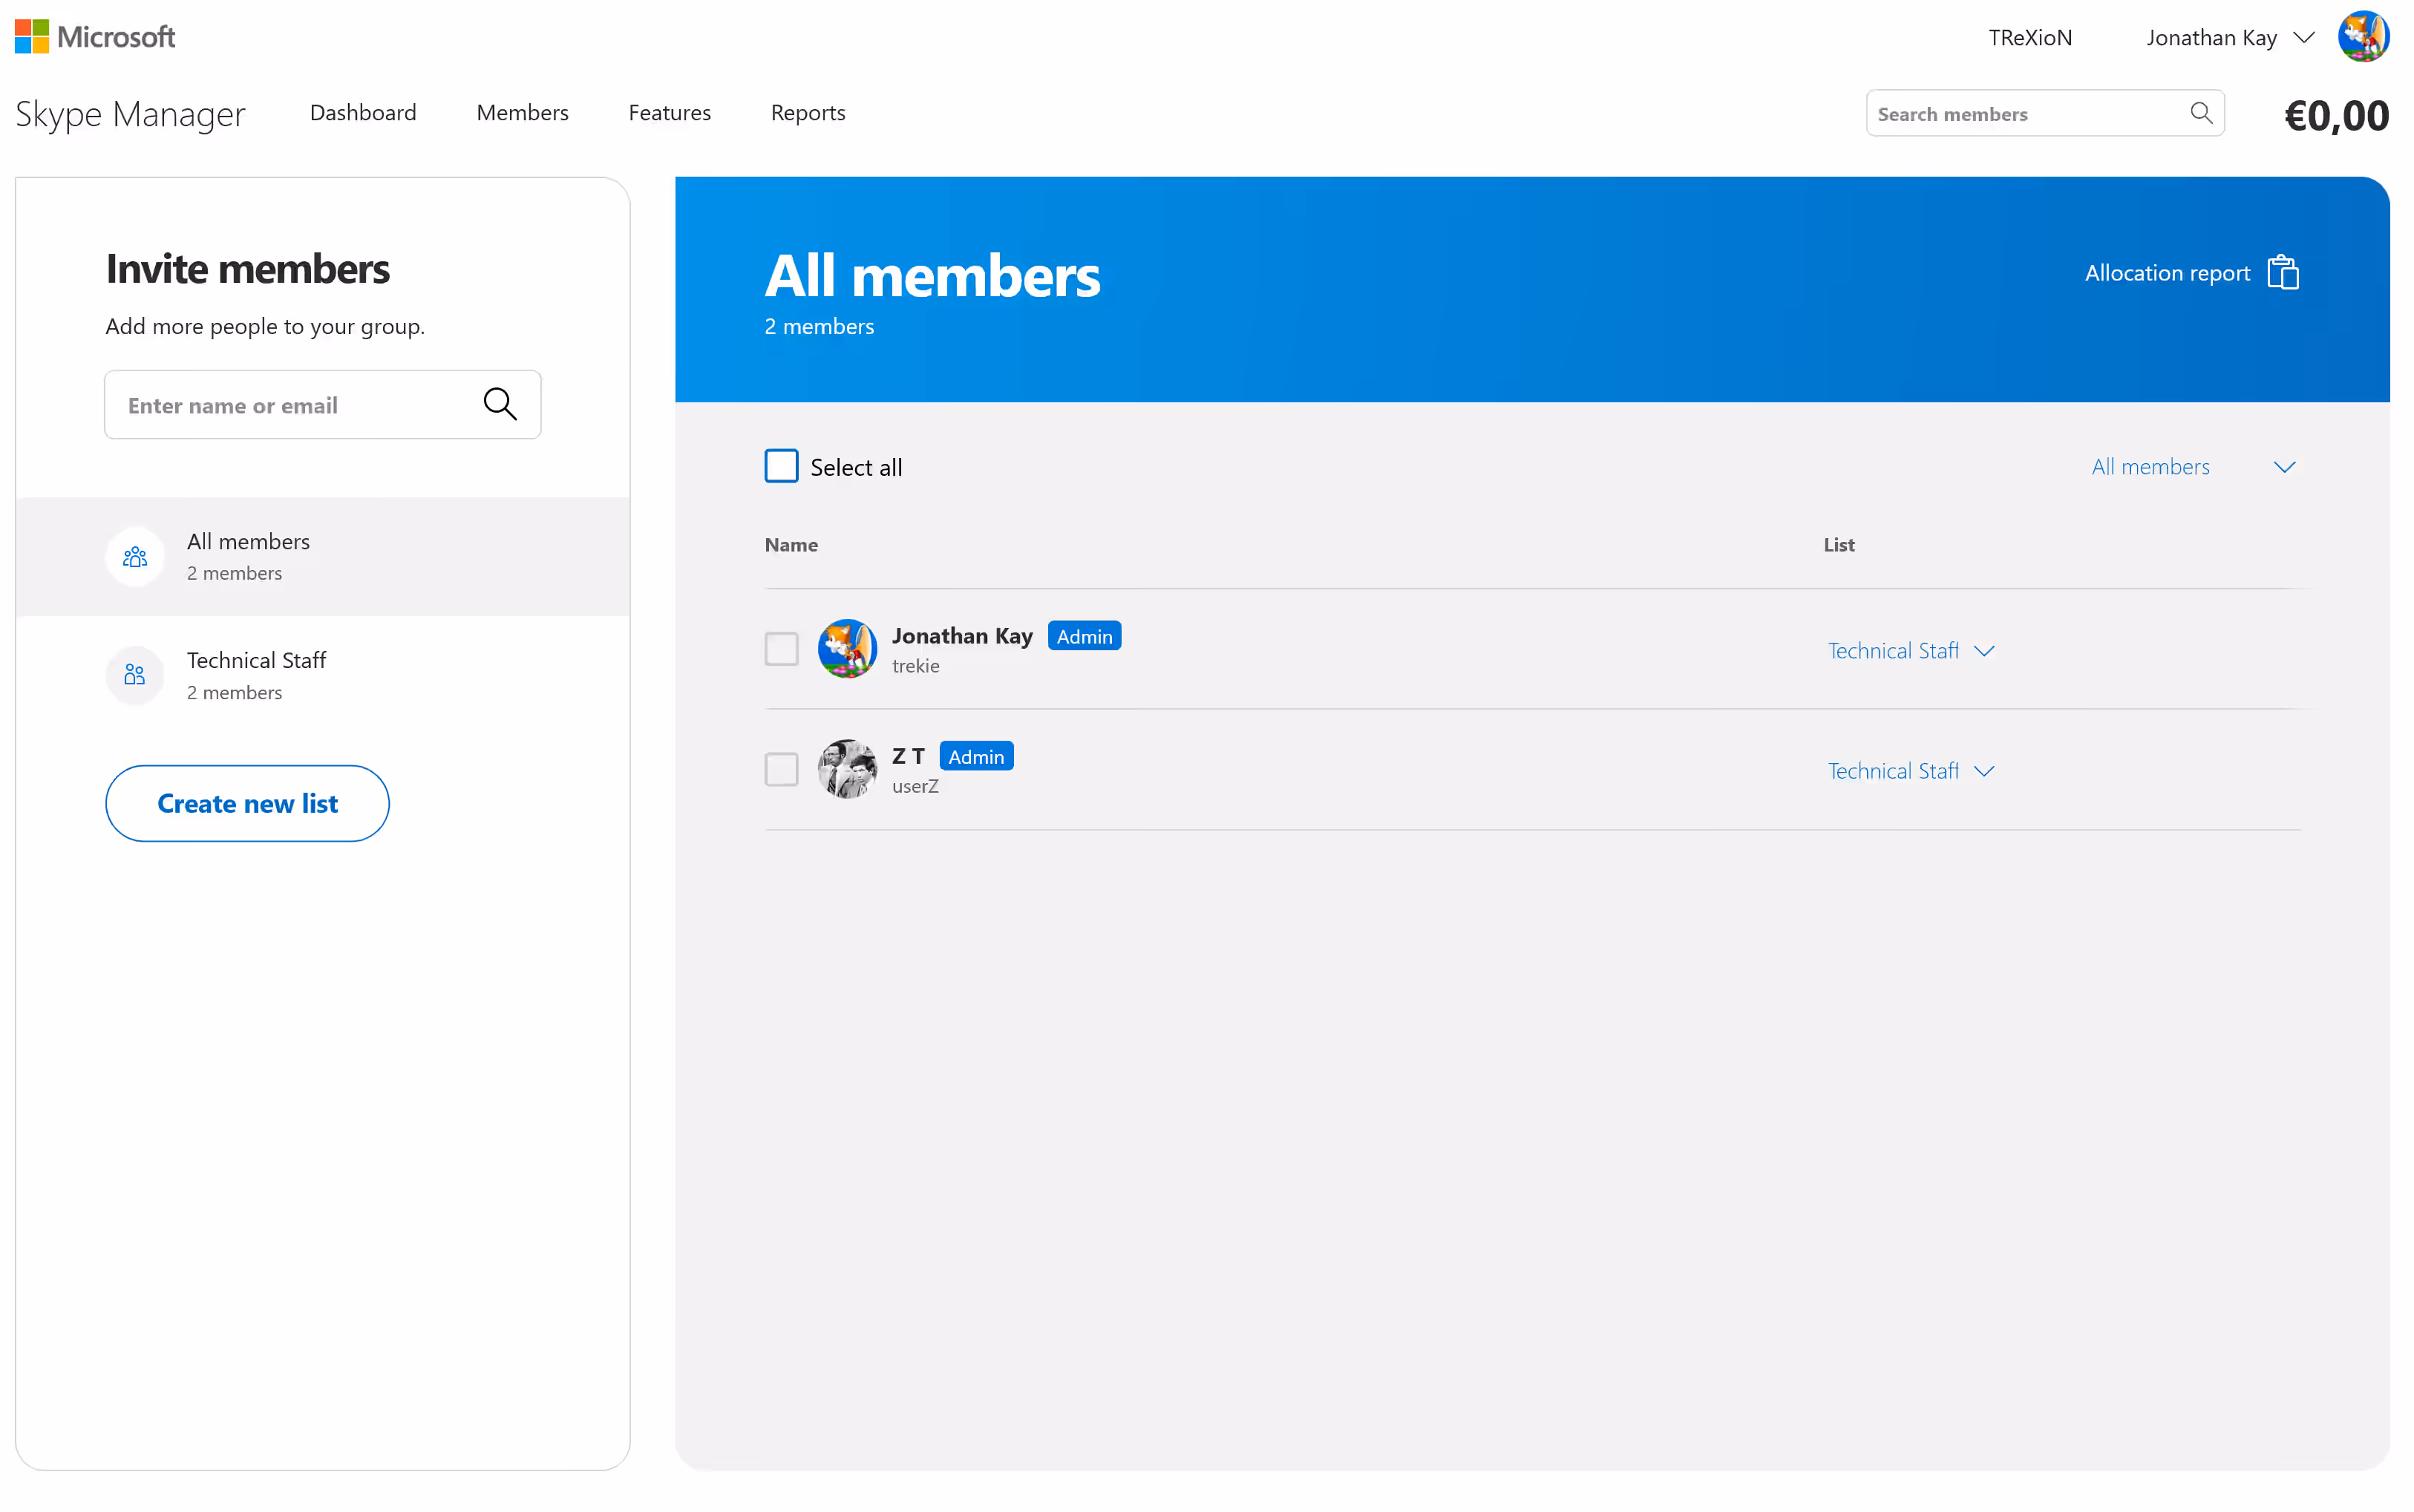Click the All members group icon in sidebar
The image size is (2414, 1512).
(135, 556)
